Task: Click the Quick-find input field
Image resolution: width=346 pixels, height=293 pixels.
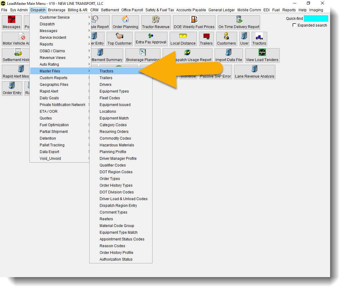Action: tap(316, 19)
